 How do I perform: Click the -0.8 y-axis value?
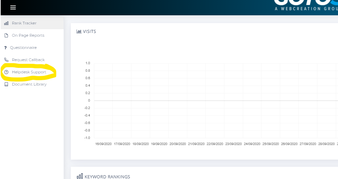(x=87, y=130)
